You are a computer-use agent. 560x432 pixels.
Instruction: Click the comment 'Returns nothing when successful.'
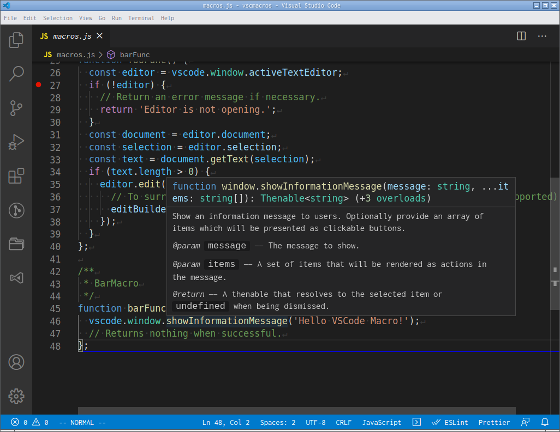pos(185,333)
